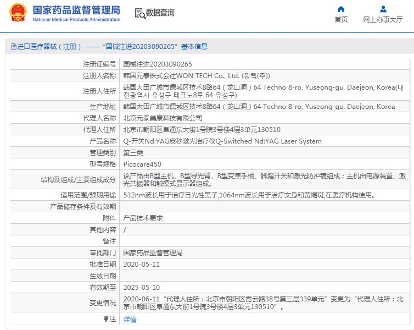Viewport: 414px width, 330px height.
Task: Select registrant name WON TECH Co., Ltd.
Action: [197, 76]
